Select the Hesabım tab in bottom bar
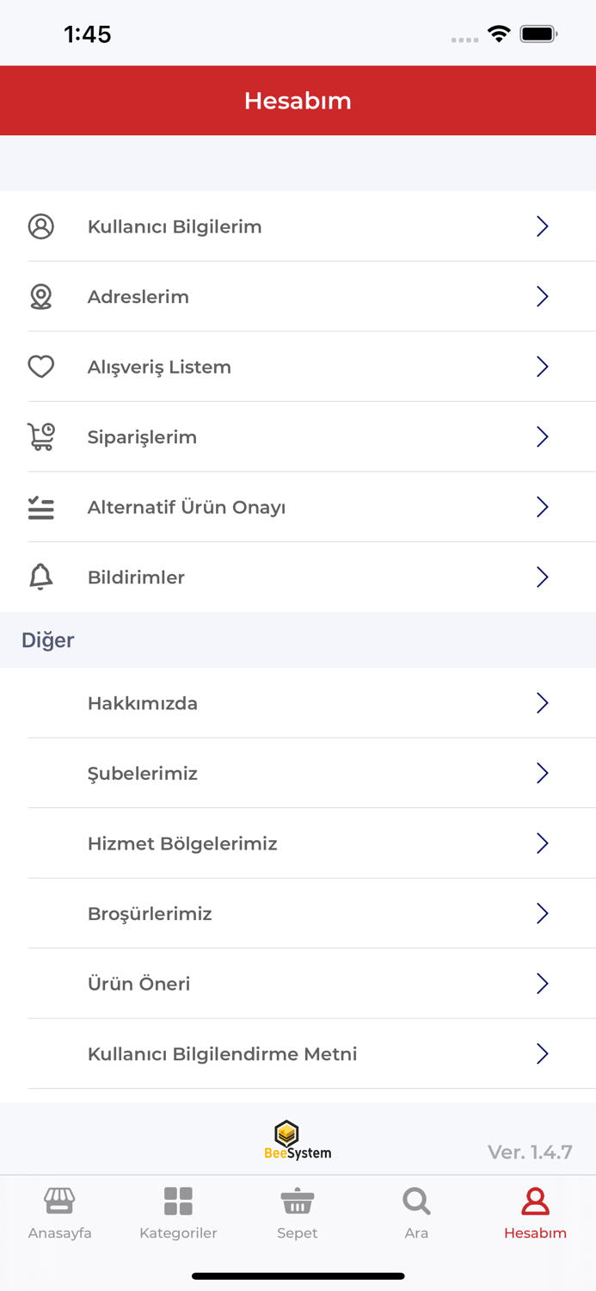 click(535, 1214)
